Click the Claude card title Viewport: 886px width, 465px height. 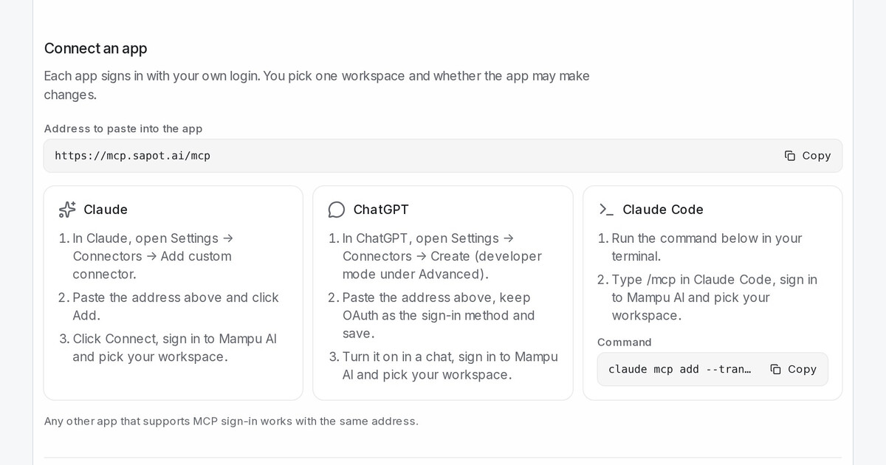pyautogui.click(x=106, y=210)
